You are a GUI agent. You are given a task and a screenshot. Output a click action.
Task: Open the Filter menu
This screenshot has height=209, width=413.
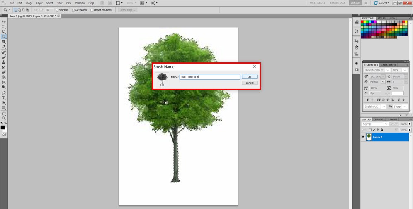[x=60, y=3]
